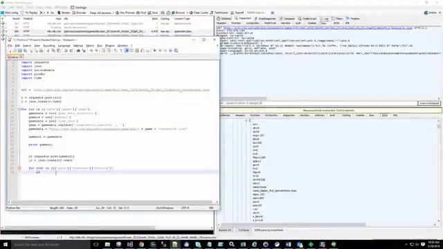The height and width of the screenshot is (249, 443).
Task: Click the GeoEdge menu item
Action: pyautogui.click(x=79, y=8)
